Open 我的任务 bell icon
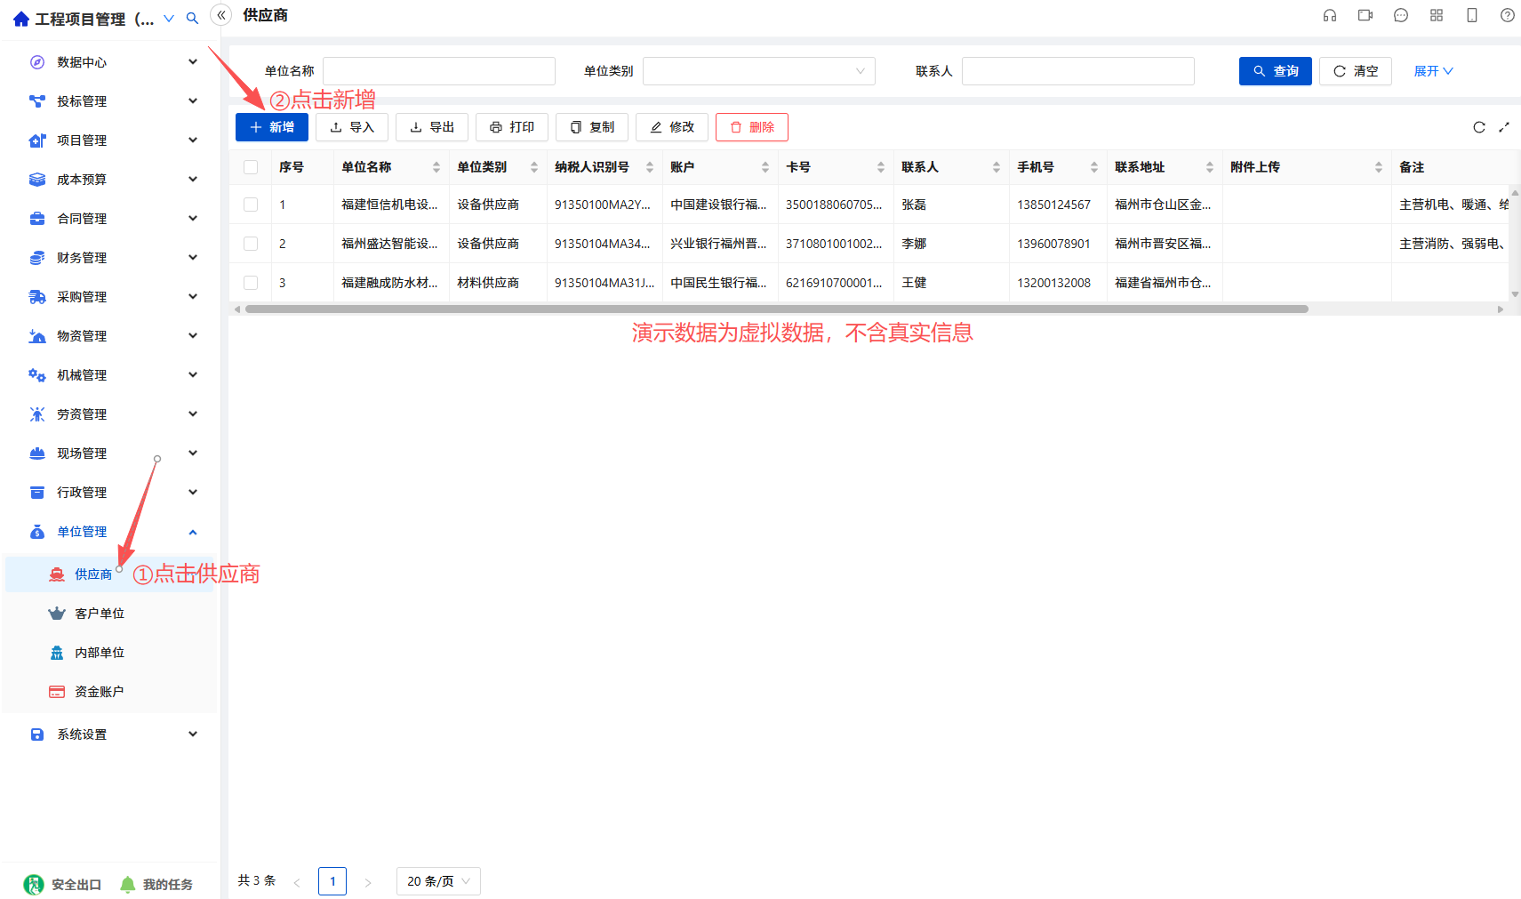The width and height of the screenshot is (1521, 899). point(128,884)
